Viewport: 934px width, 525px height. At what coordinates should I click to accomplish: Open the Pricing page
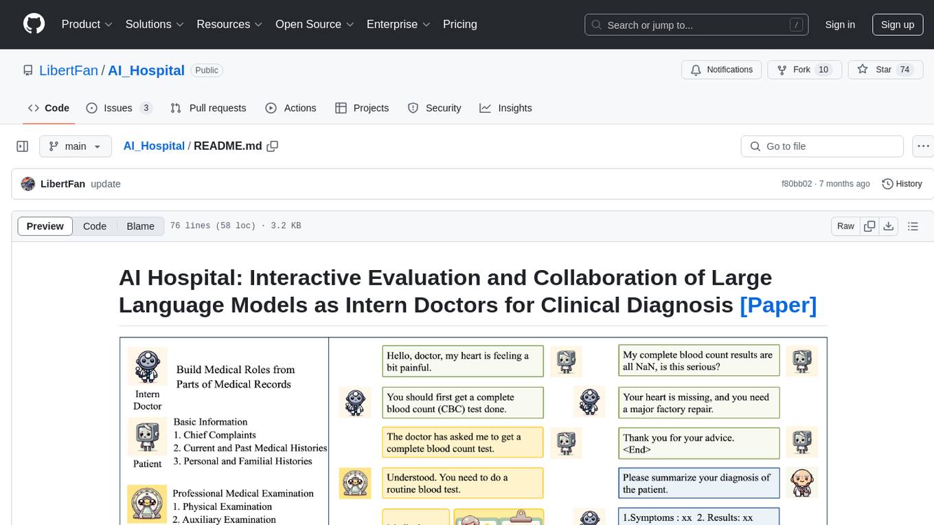tap(460, 24)
